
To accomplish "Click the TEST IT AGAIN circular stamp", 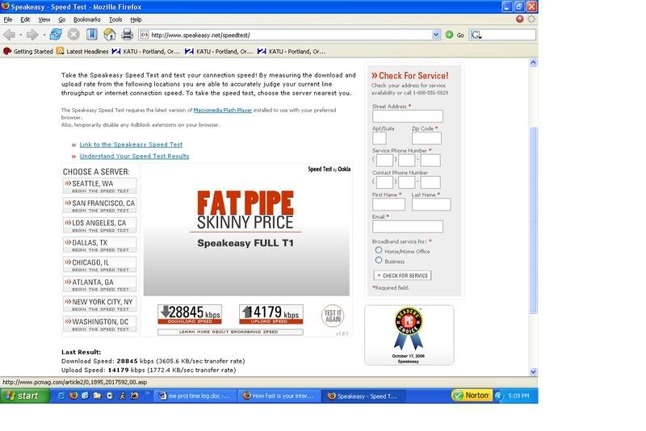I will 333,316.
